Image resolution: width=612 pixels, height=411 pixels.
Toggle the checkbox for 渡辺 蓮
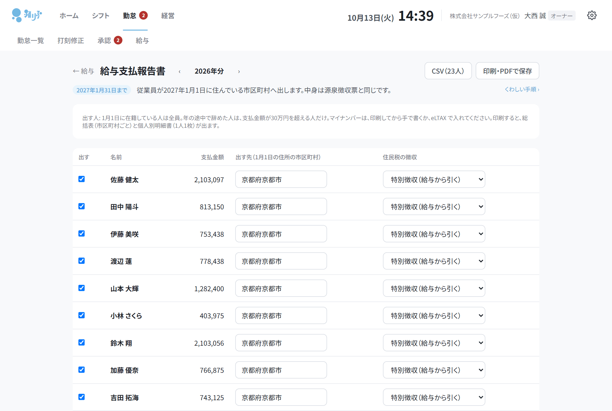click(82, 261)
